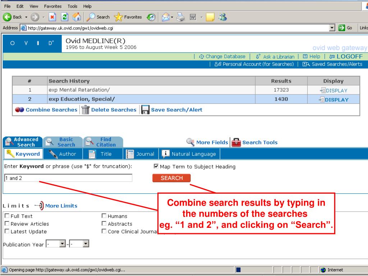Click the yellow note toolbar icon
The width and height of the screenshot is (368, 276).
pos(210,17)
